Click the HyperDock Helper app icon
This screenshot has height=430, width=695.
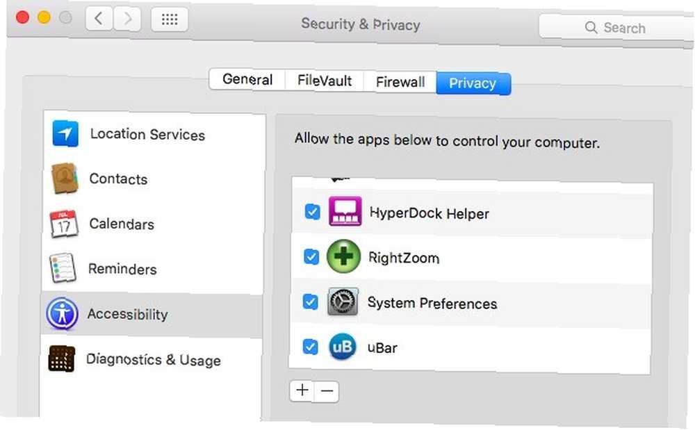345,212
